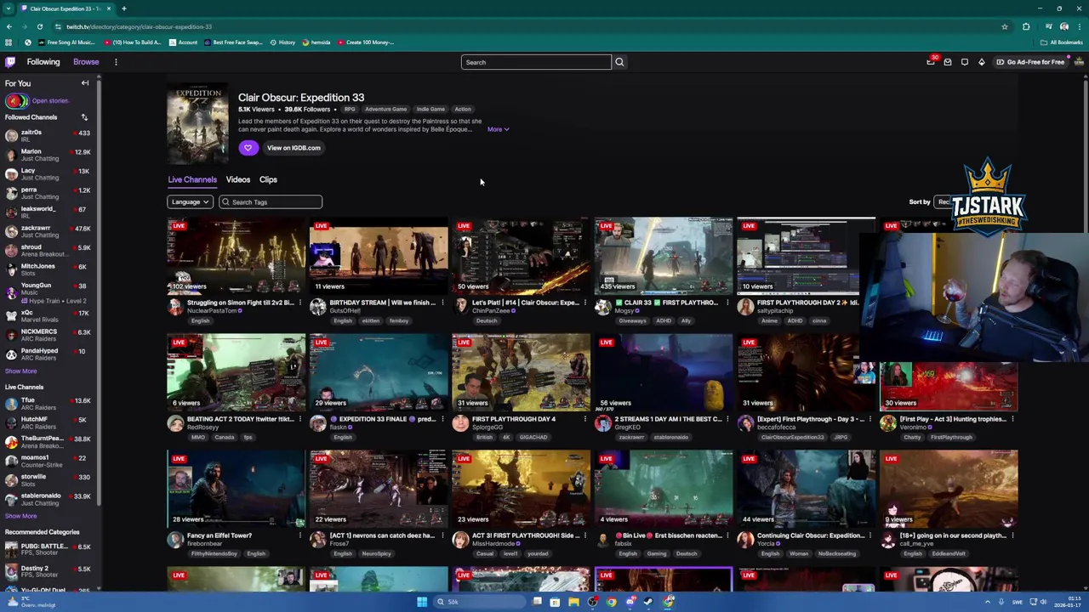
Task: Select the Videos tab
Action: (238, 179)
